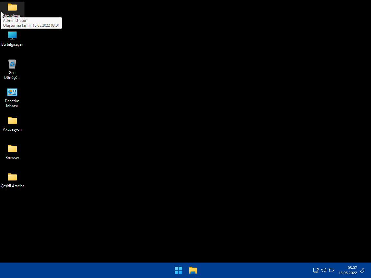Viewport: 371px width, 278px height.
Task: Click empty black desktop area to deselect
Action: click(x=193, y=129)
